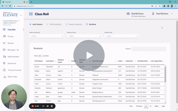Jump to the Last page

click(x=163, y=106)
